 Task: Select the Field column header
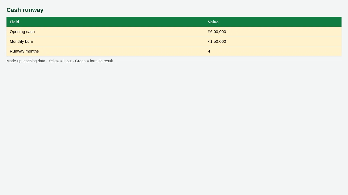[106, 22]
